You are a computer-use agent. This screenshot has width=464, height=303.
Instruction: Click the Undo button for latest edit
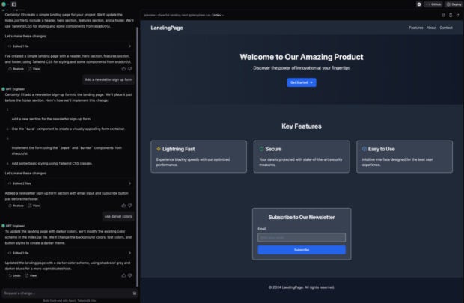tap(15, 275)
